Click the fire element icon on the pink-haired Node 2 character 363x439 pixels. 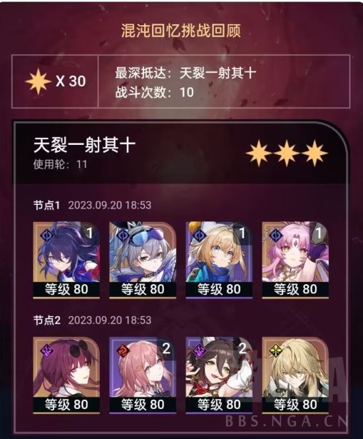[x=123, y=350]
